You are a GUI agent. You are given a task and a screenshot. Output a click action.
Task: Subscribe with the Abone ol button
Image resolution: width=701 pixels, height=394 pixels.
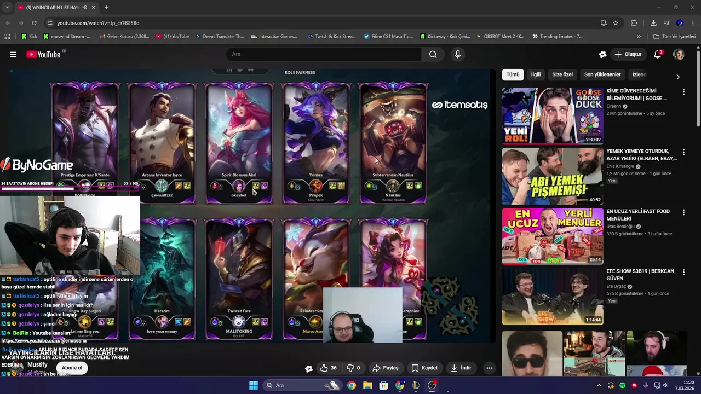click(x=72, y=368)
